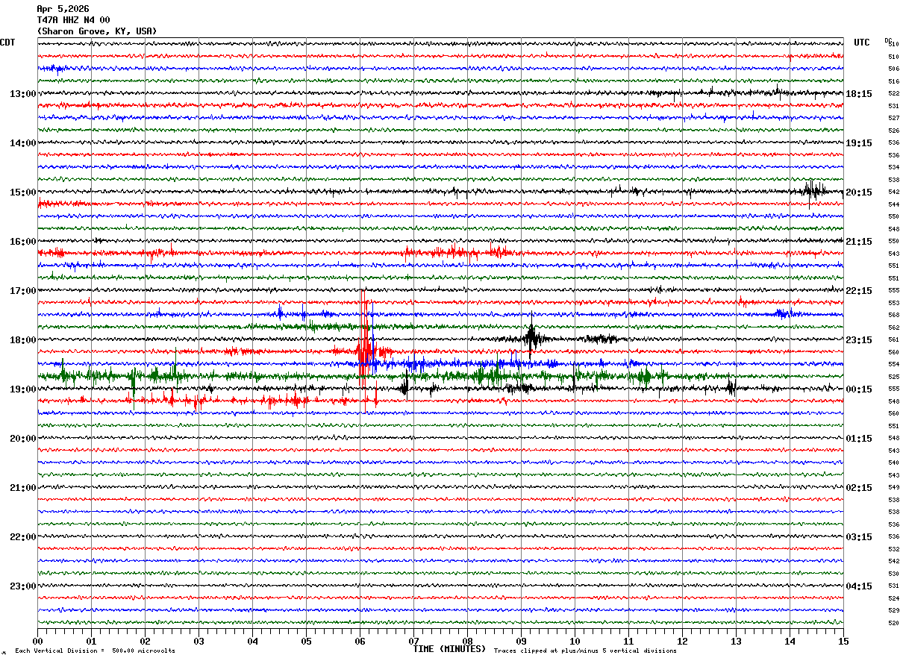
Task: Click the date label Apr 5,2026
Action: 63,9
